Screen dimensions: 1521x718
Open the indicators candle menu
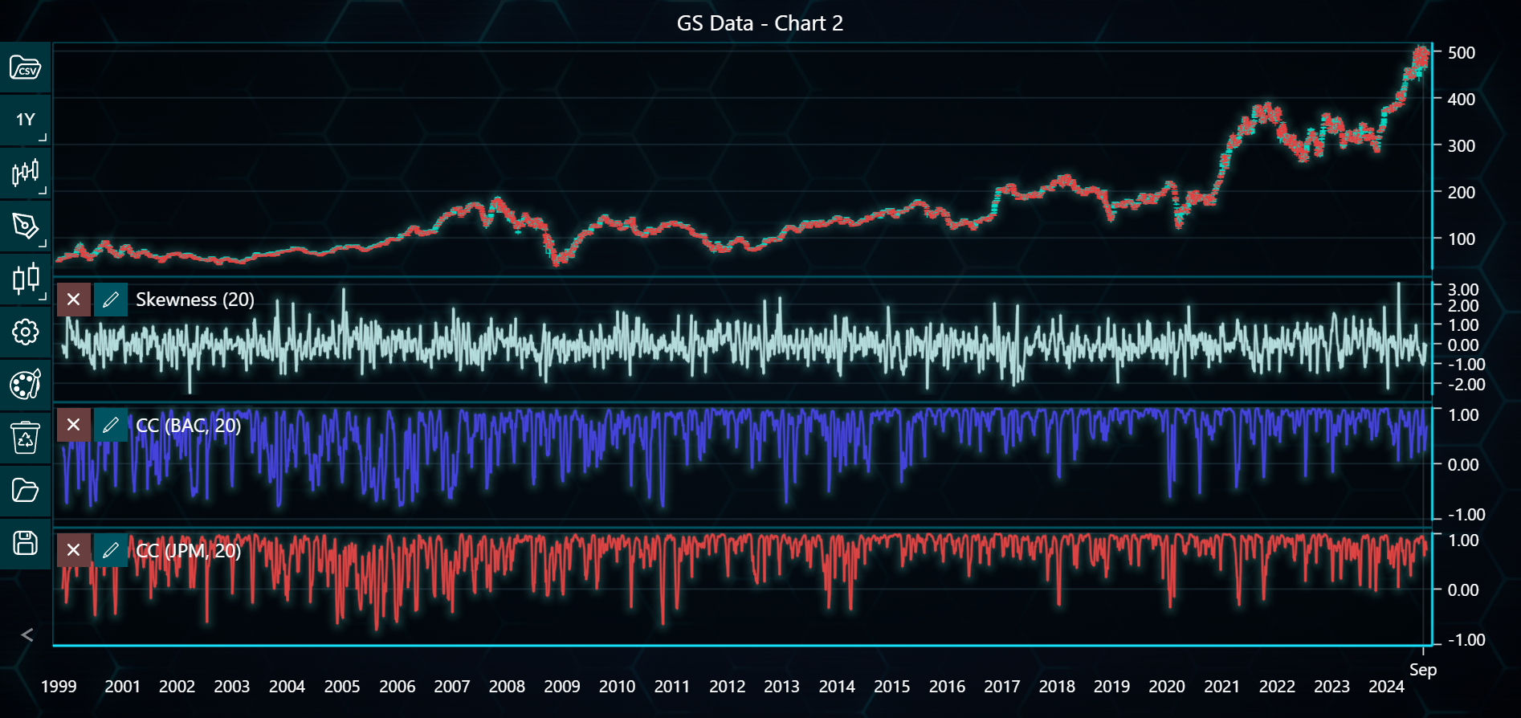[x=25, y=279]
